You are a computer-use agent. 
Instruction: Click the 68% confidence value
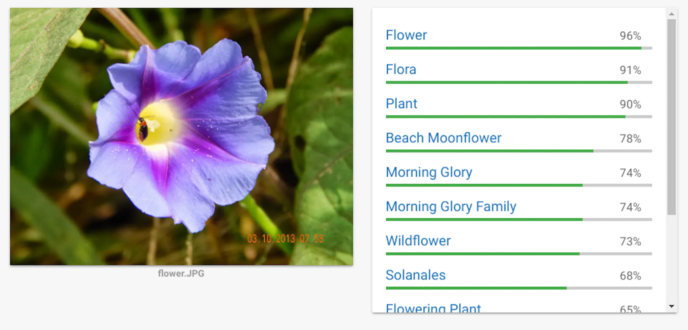pos(630,276)
